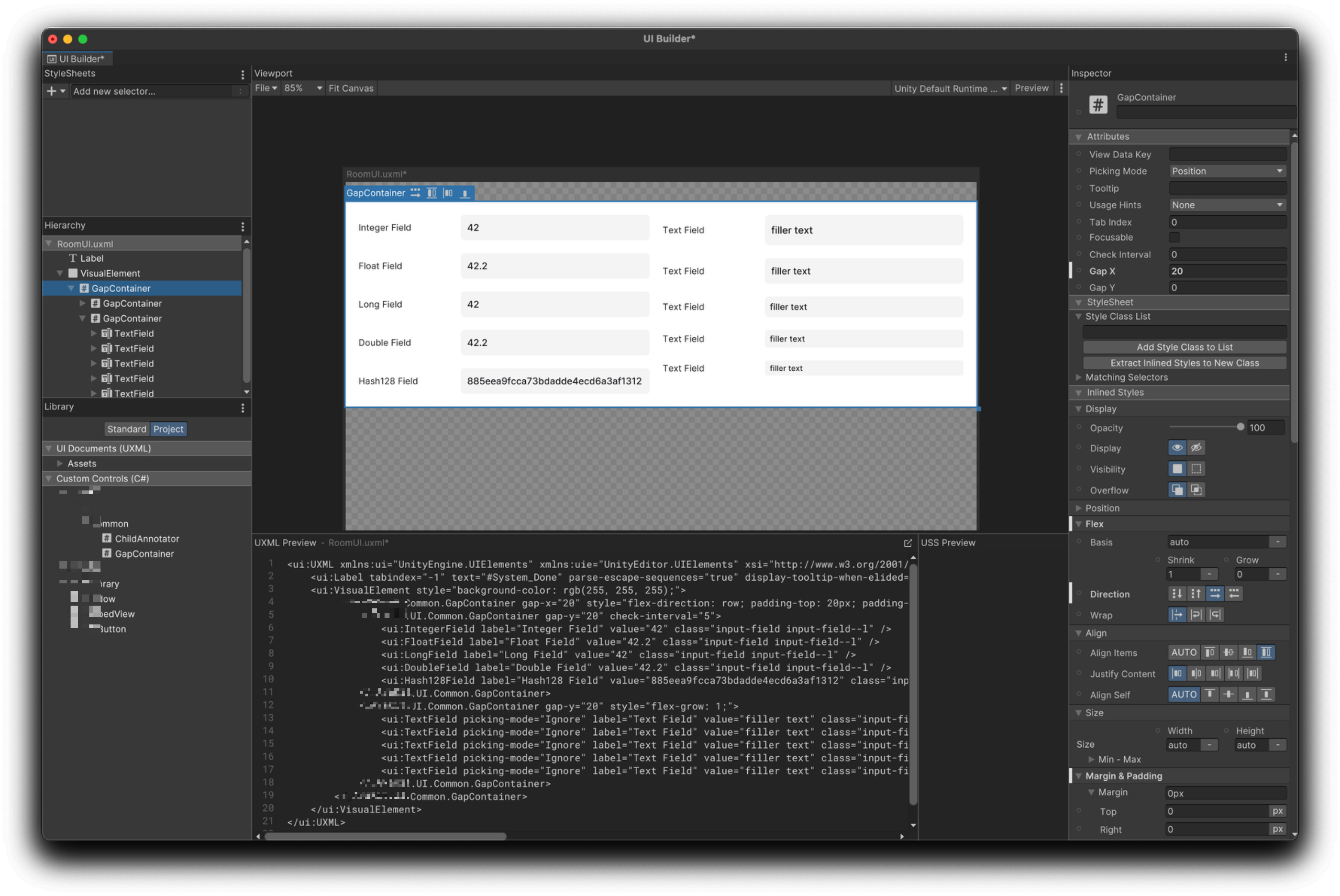Set flex direction to column
The height and width of the screenshot is (896, 1340).
coord(1176,594)
